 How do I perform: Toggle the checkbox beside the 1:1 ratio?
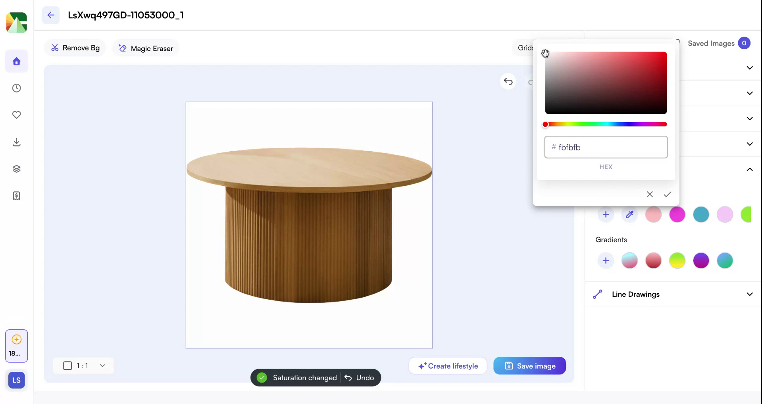(67, 366)
